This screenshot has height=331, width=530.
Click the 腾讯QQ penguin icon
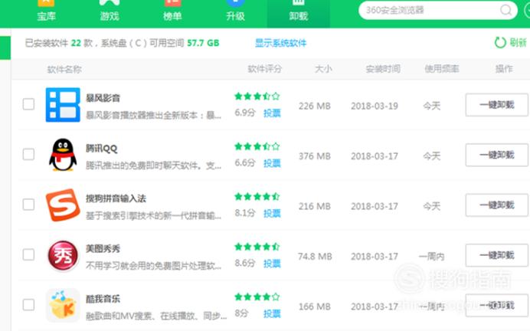point(63,155)
